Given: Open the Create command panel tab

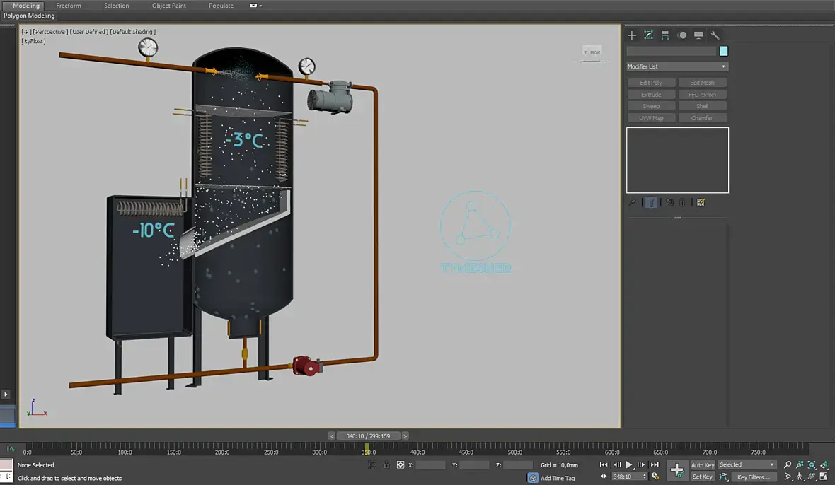Looking at the screenshot, I should [632, 35].
